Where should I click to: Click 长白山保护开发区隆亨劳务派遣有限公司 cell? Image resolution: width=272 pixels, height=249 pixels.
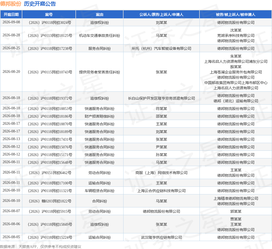click(x=161, y=98)
